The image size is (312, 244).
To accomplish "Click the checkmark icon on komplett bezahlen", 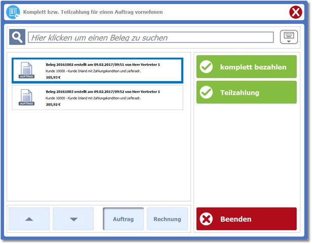I will pos(206,67).
